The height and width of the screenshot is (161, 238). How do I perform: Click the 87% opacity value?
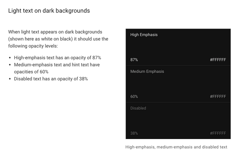pos(134,60)
